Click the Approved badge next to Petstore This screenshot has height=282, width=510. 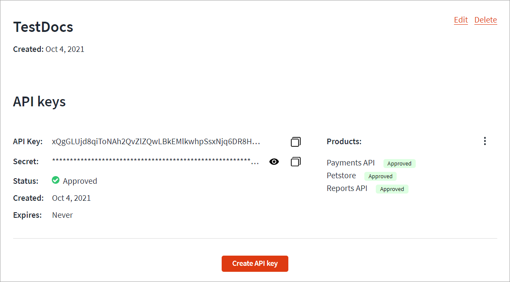pos(380,176)
